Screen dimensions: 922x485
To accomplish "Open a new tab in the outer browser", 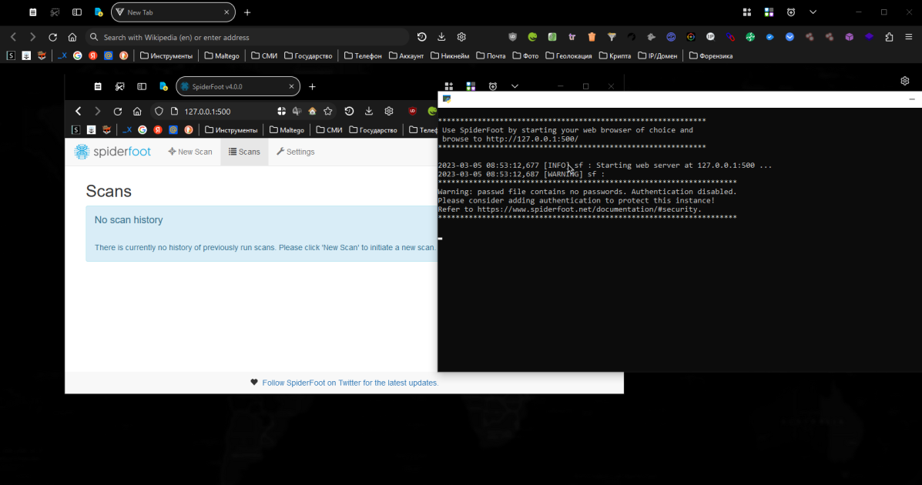I will [x=247, y=12].
